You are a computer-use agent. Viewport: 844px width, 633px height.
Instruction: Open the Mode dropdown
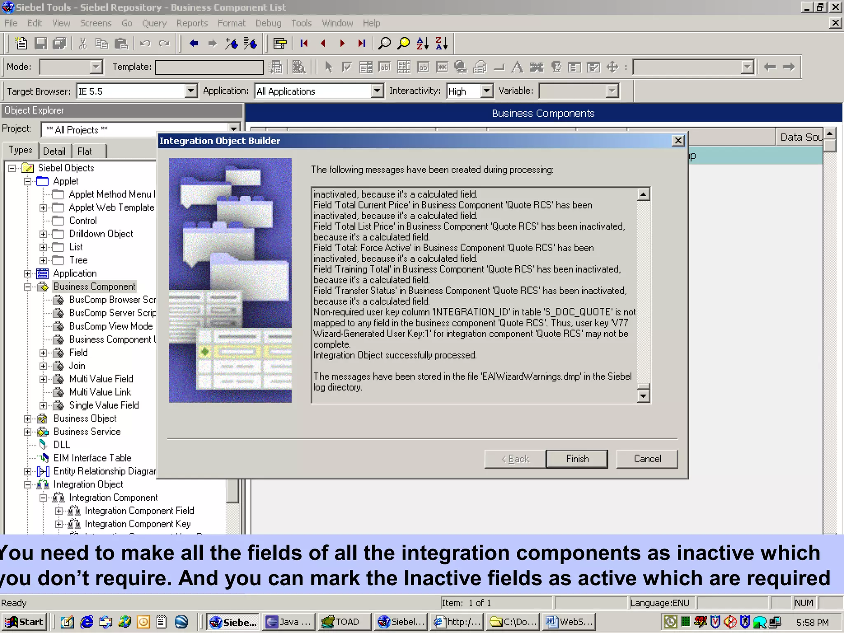[96, 67]
